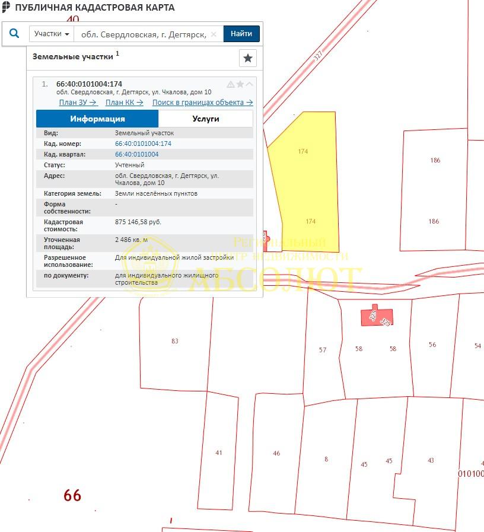Click the cadastral quarter link 66:40:0101004
484x532 pixels.
click(136, 154)
